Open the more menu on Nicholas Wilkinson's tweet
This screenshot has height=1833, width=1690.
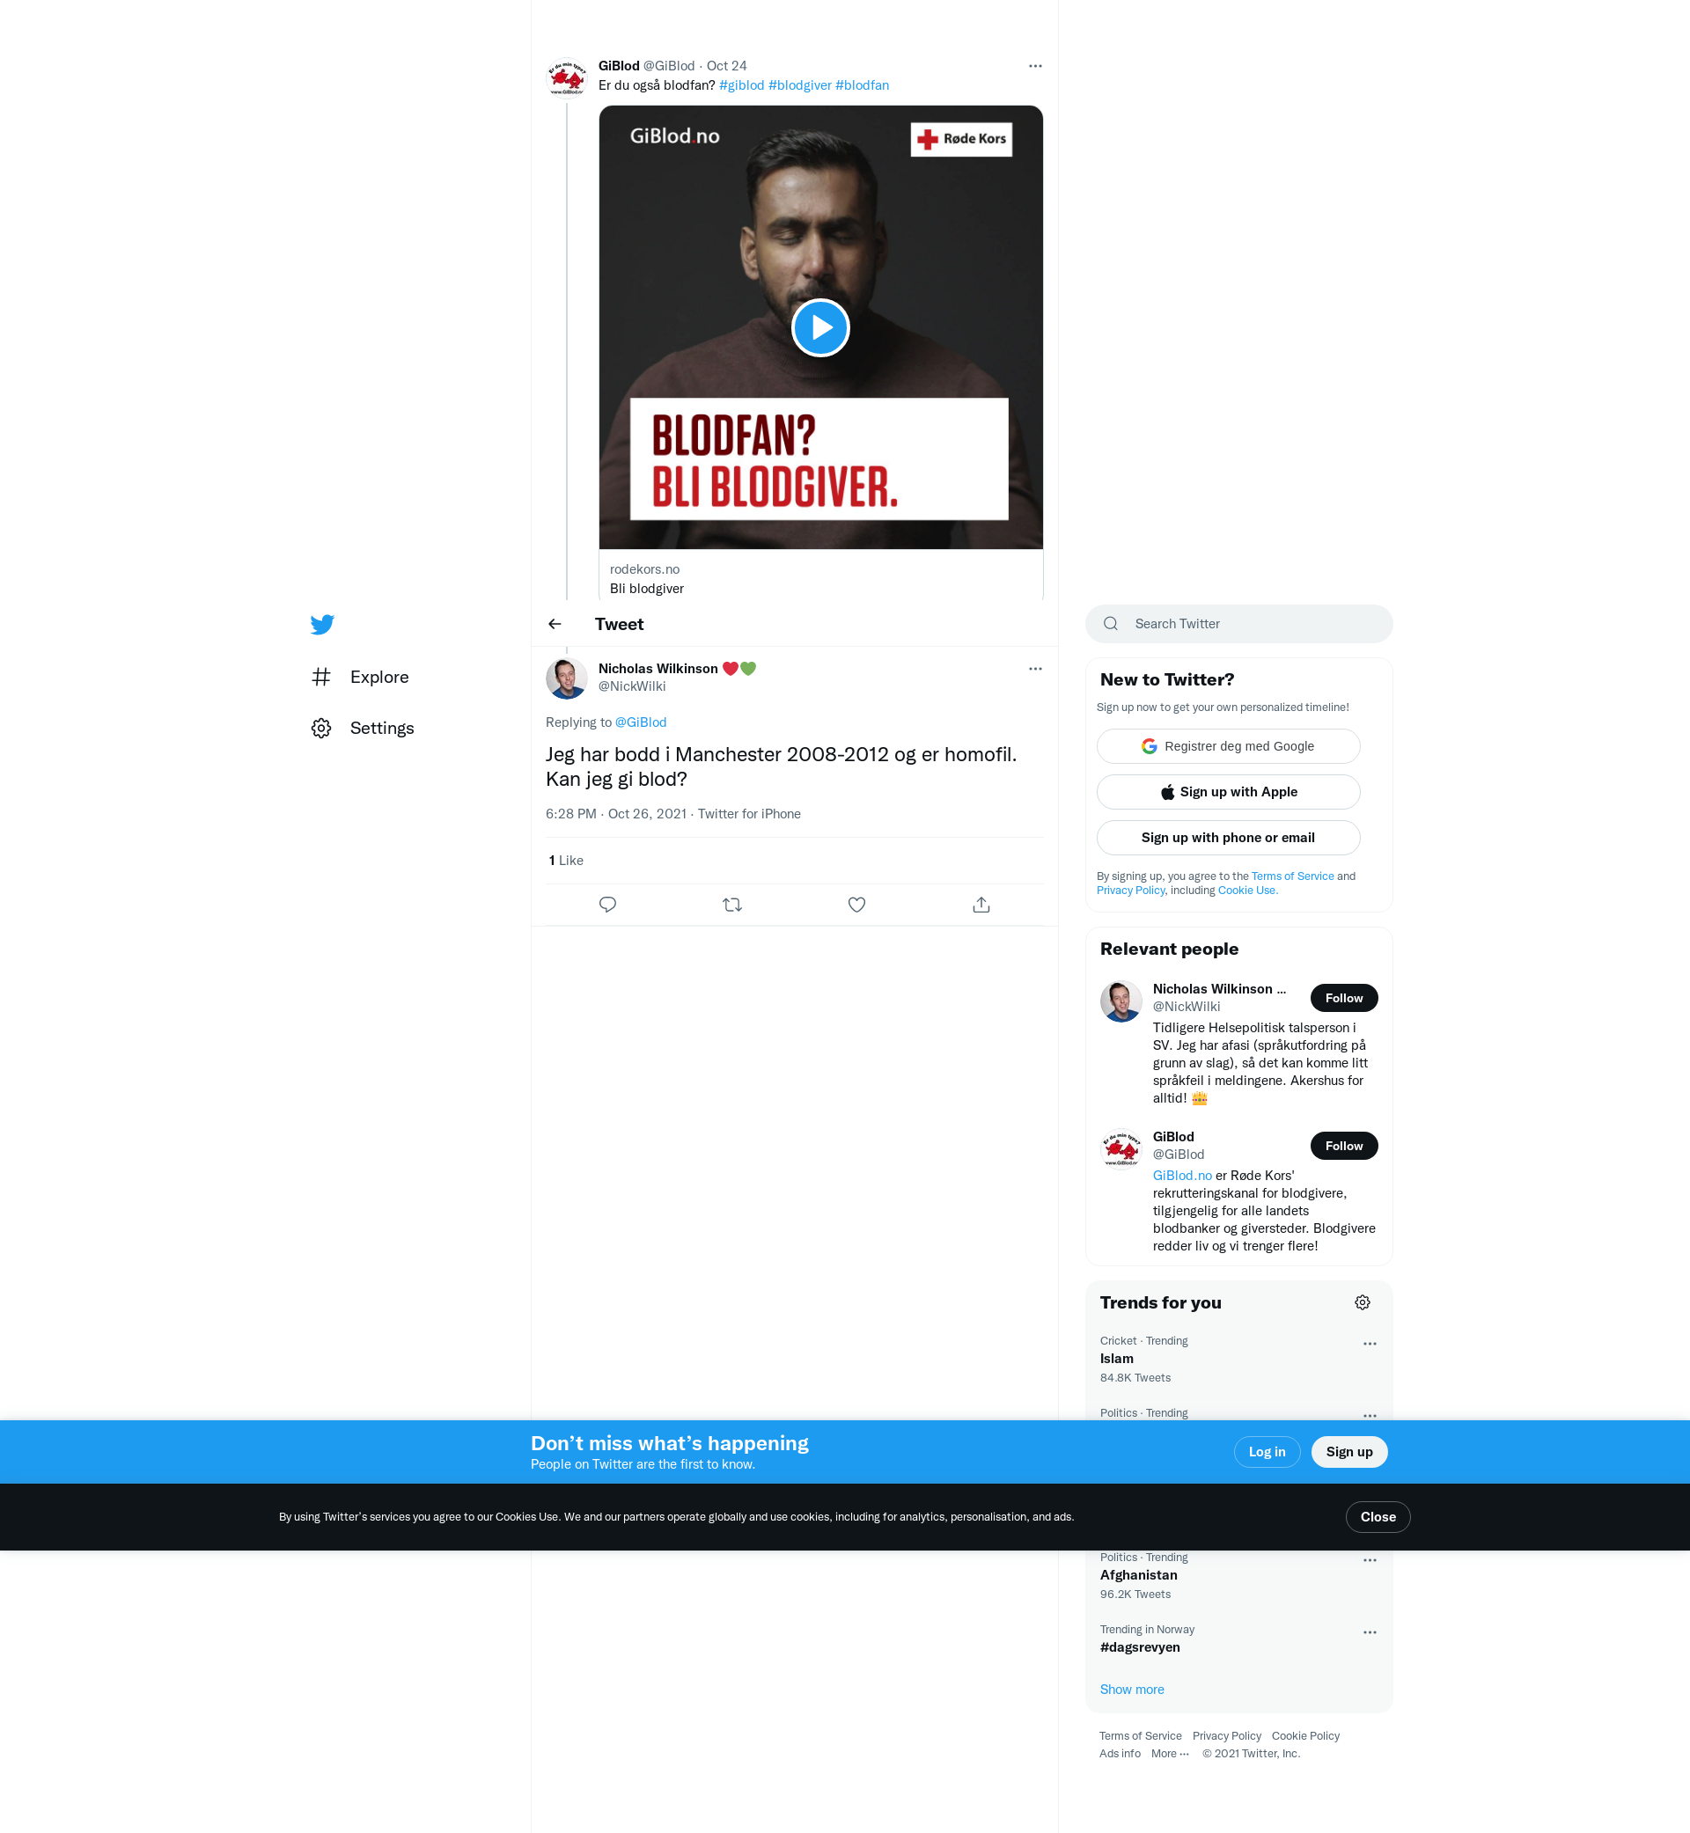tap(1034, 668)
